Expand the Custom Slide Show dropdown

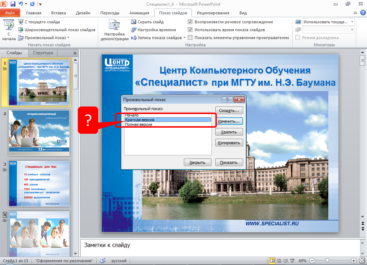tap(68, 38)
